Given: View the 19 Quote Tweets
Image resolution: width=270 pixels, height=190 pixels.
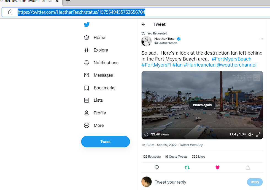Looking at the screenshot, I should click(x=176, y=157).
